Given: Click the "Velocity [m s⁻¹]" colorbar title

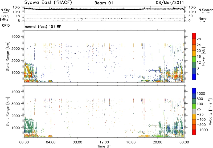Looking at the screenshot, I should pyautogui.click(x=210, y=111).
